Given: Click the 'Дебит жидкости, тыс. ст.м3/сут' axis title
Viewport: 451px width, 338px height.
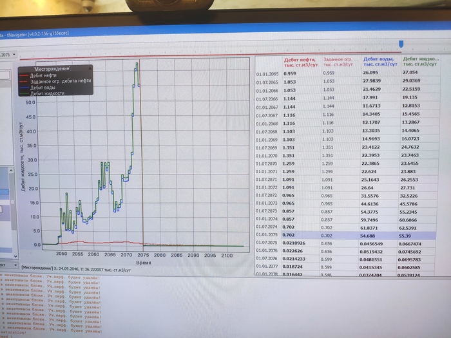Looking at the screenshot, I should click(23, 156).
